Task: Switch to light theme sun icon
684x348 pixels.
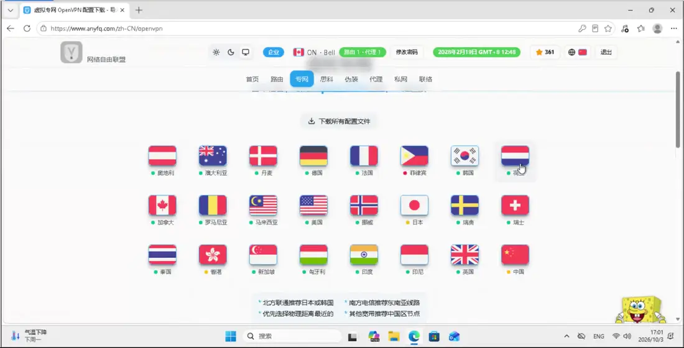Action: click(216, 52)
